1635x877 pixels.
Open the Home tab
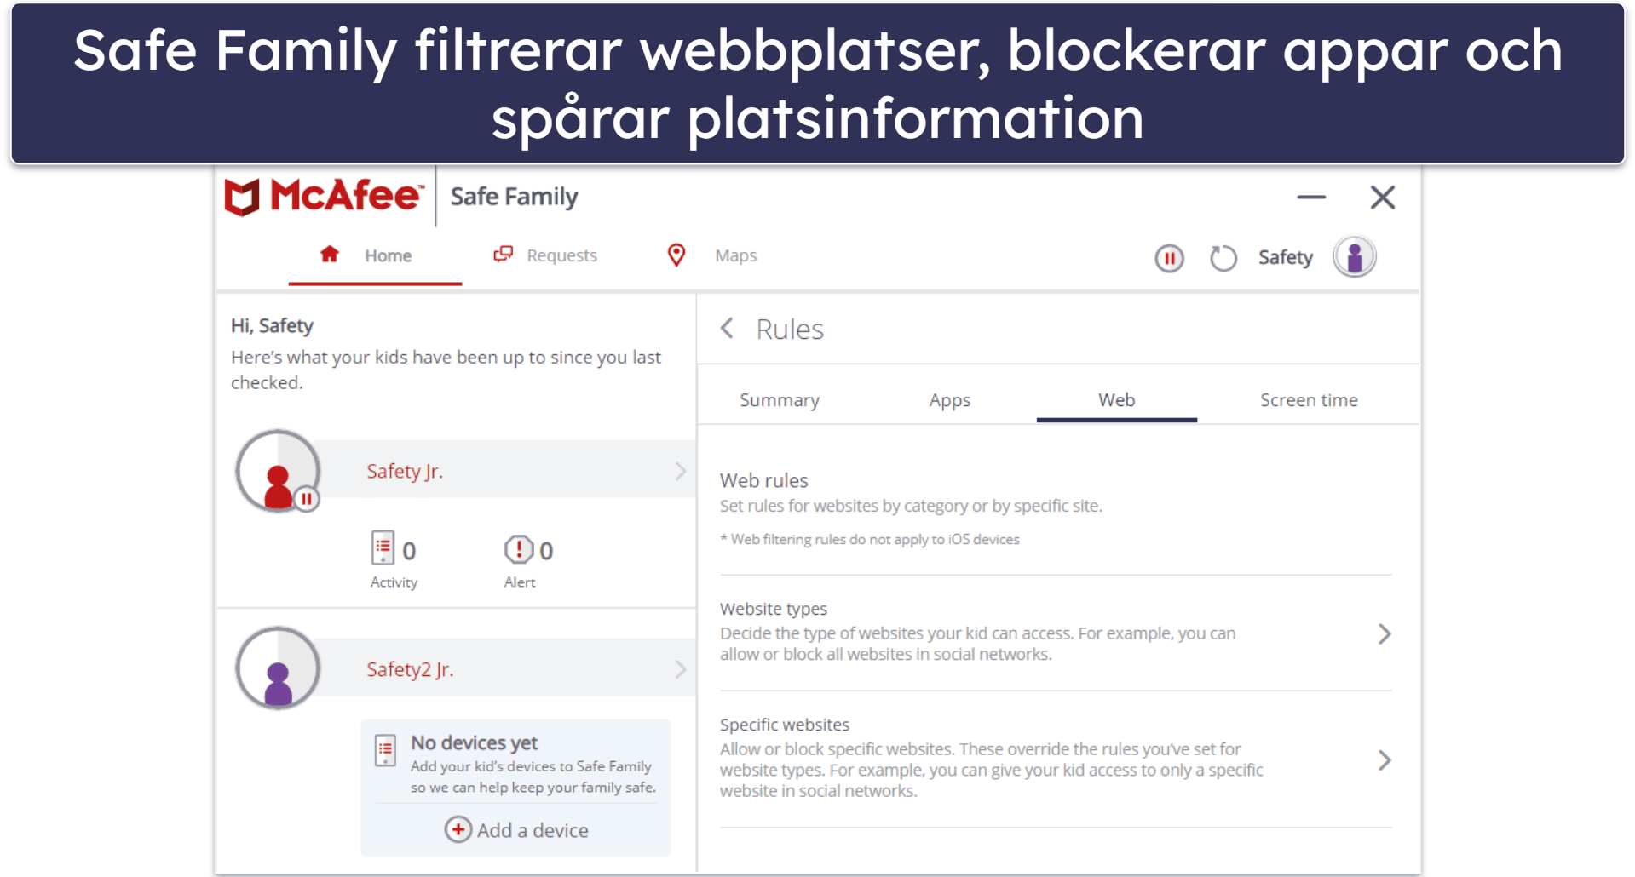click(375, 255)
